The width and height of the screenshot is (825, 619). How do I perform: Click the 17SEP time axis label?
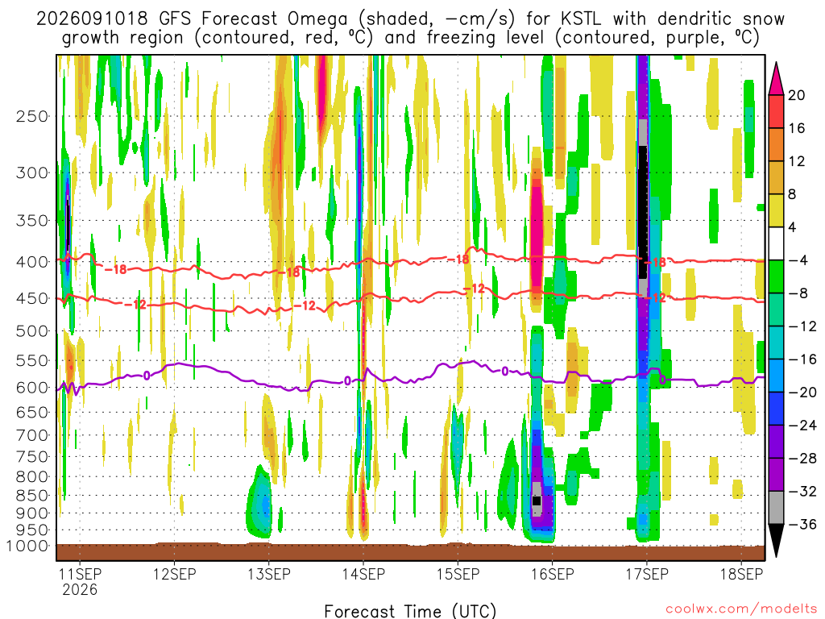pos(647,574)
